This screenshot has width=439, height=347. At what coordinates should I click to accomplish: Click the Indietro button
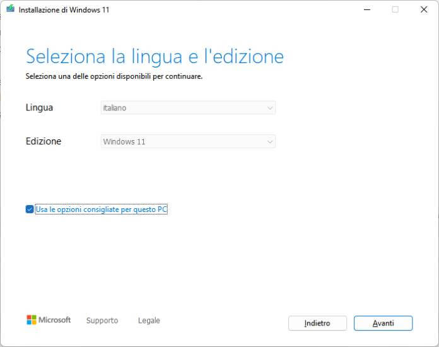click(317, 323)
